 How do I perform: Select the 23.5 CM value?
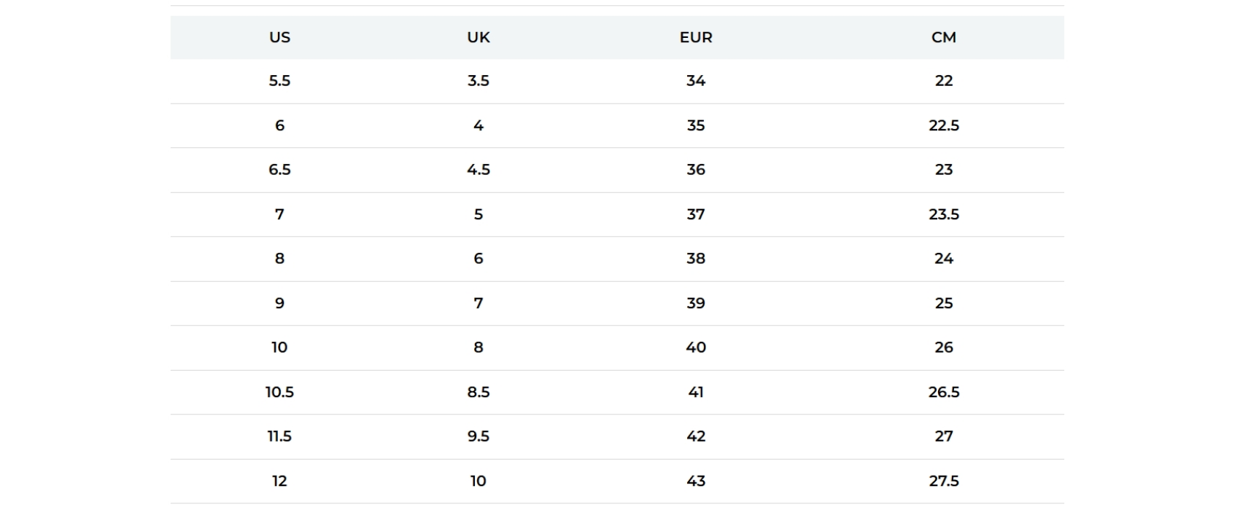[943, 214]
